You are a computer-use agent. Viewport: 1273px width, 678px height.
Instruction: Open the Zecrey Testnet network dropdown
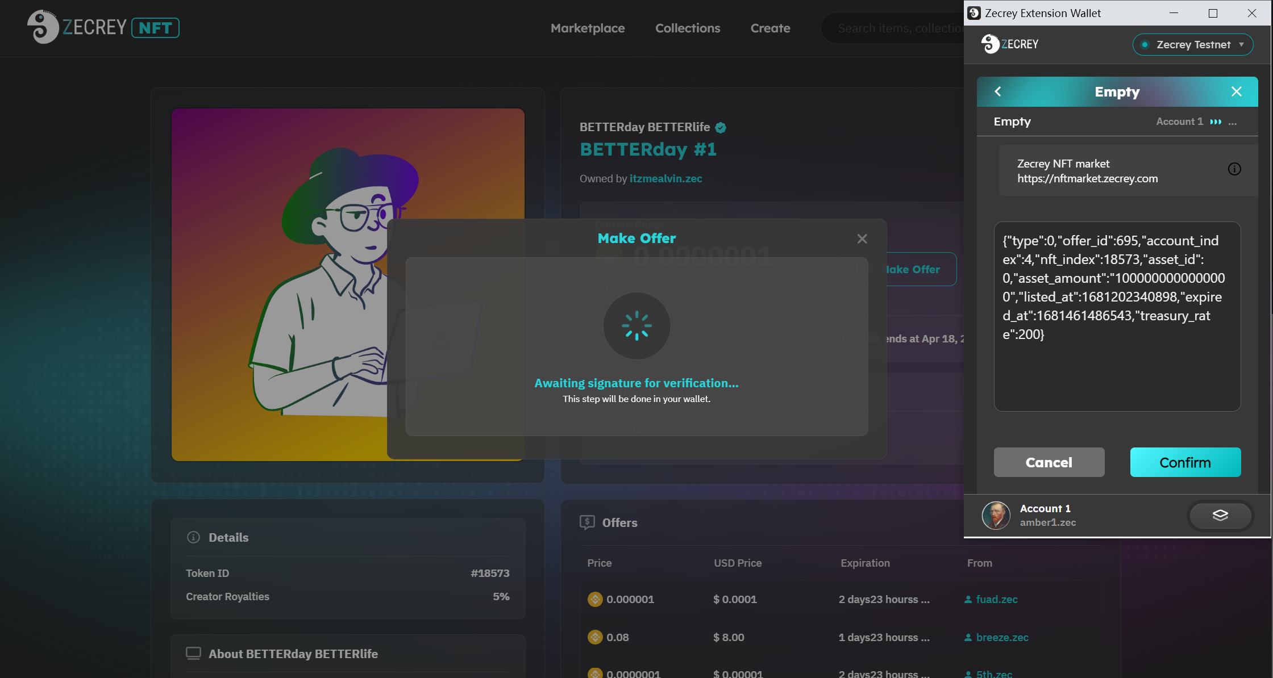[x=1193, y=44]
